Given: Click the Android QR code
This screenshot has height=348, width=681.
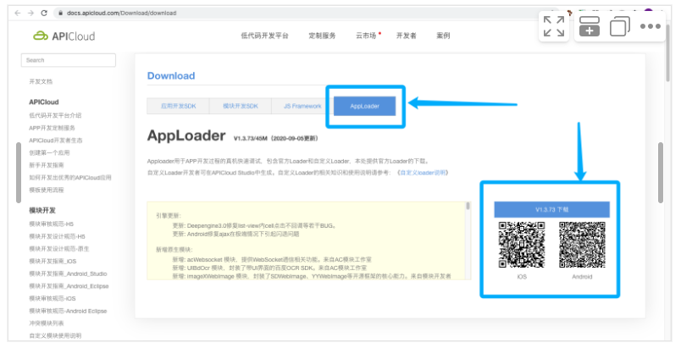Looking at the screenshot, I should 582,245.
